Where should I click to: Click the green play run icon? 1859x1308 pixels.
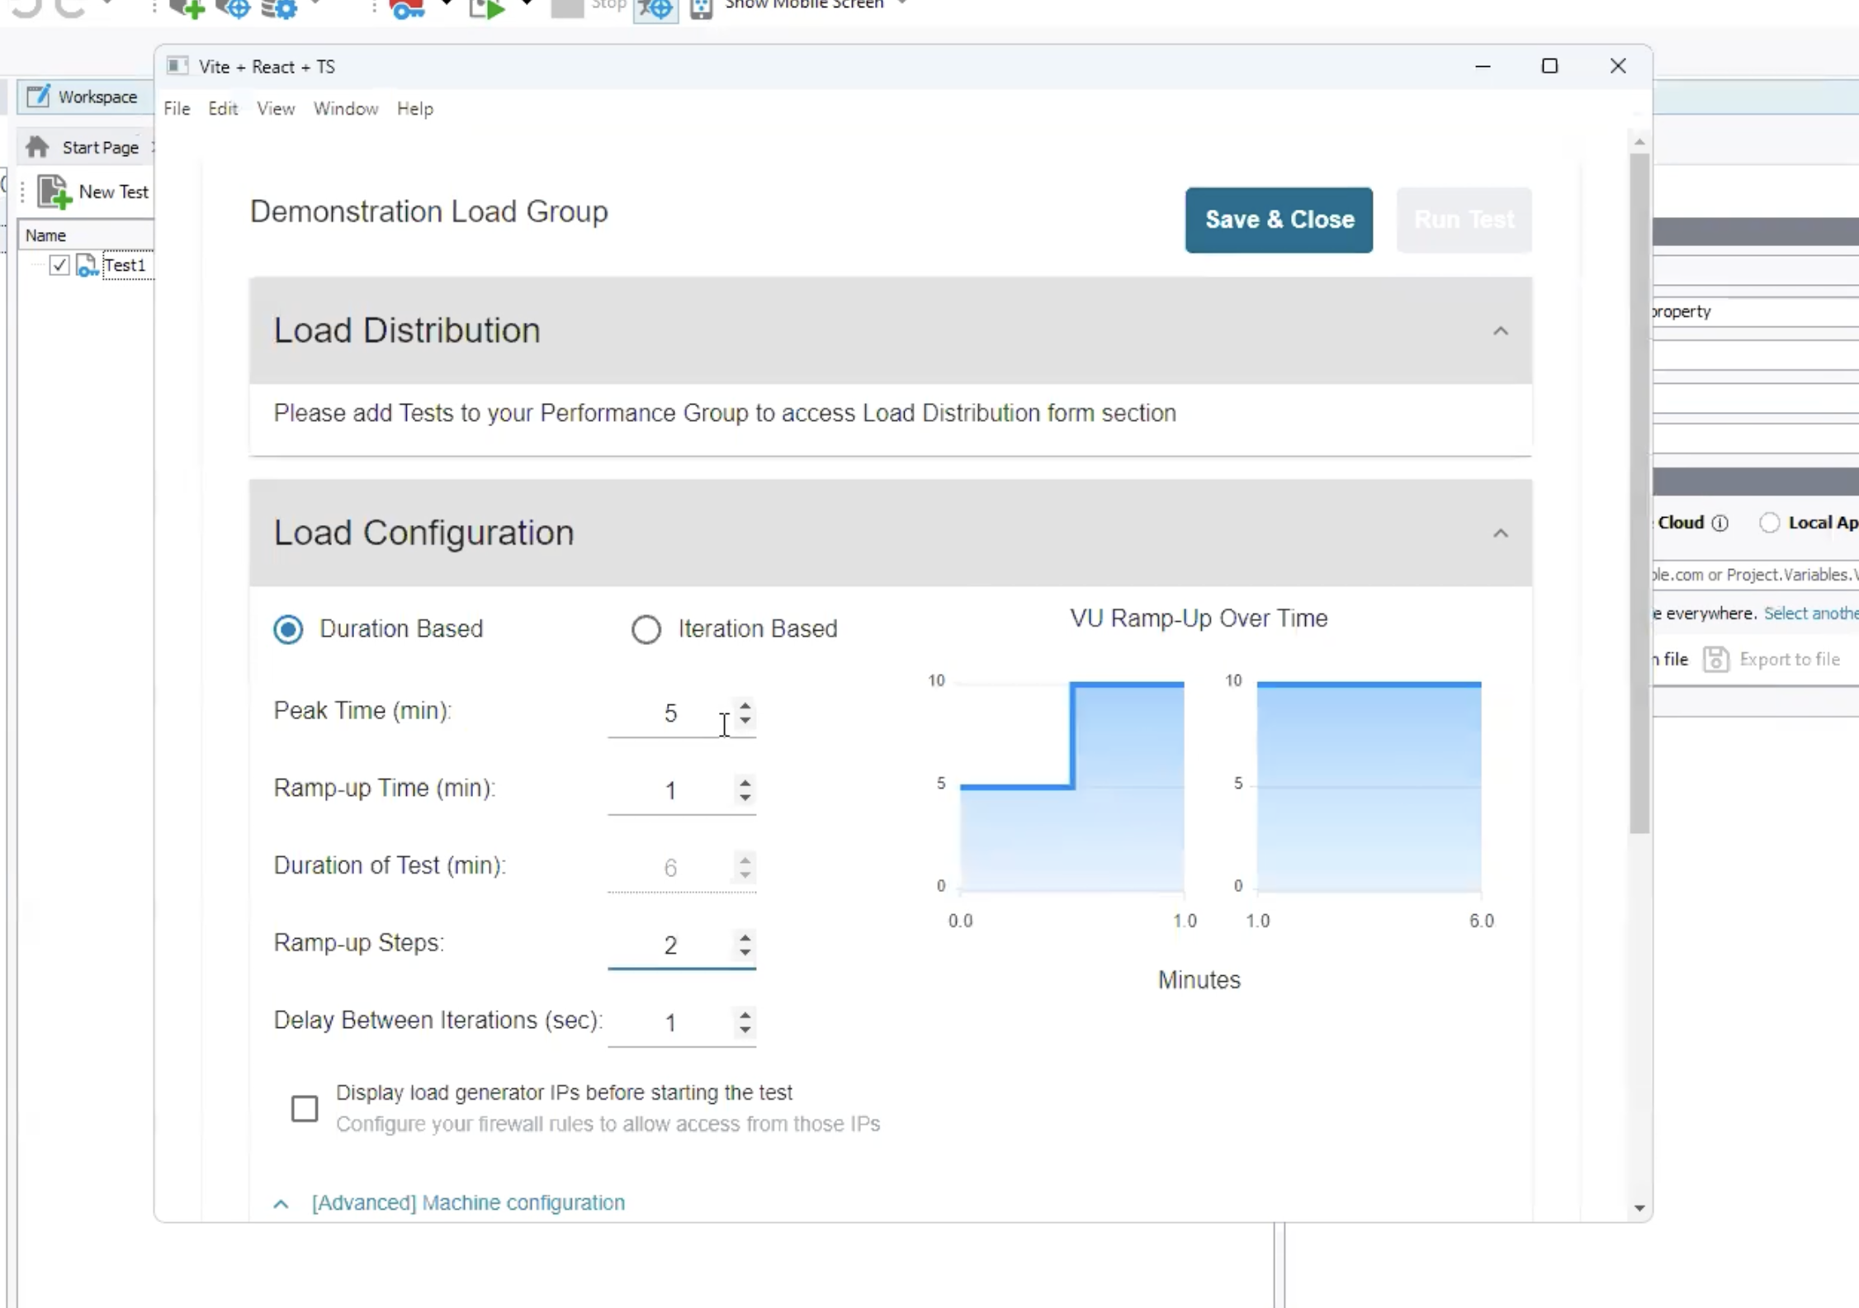point(487,8)
